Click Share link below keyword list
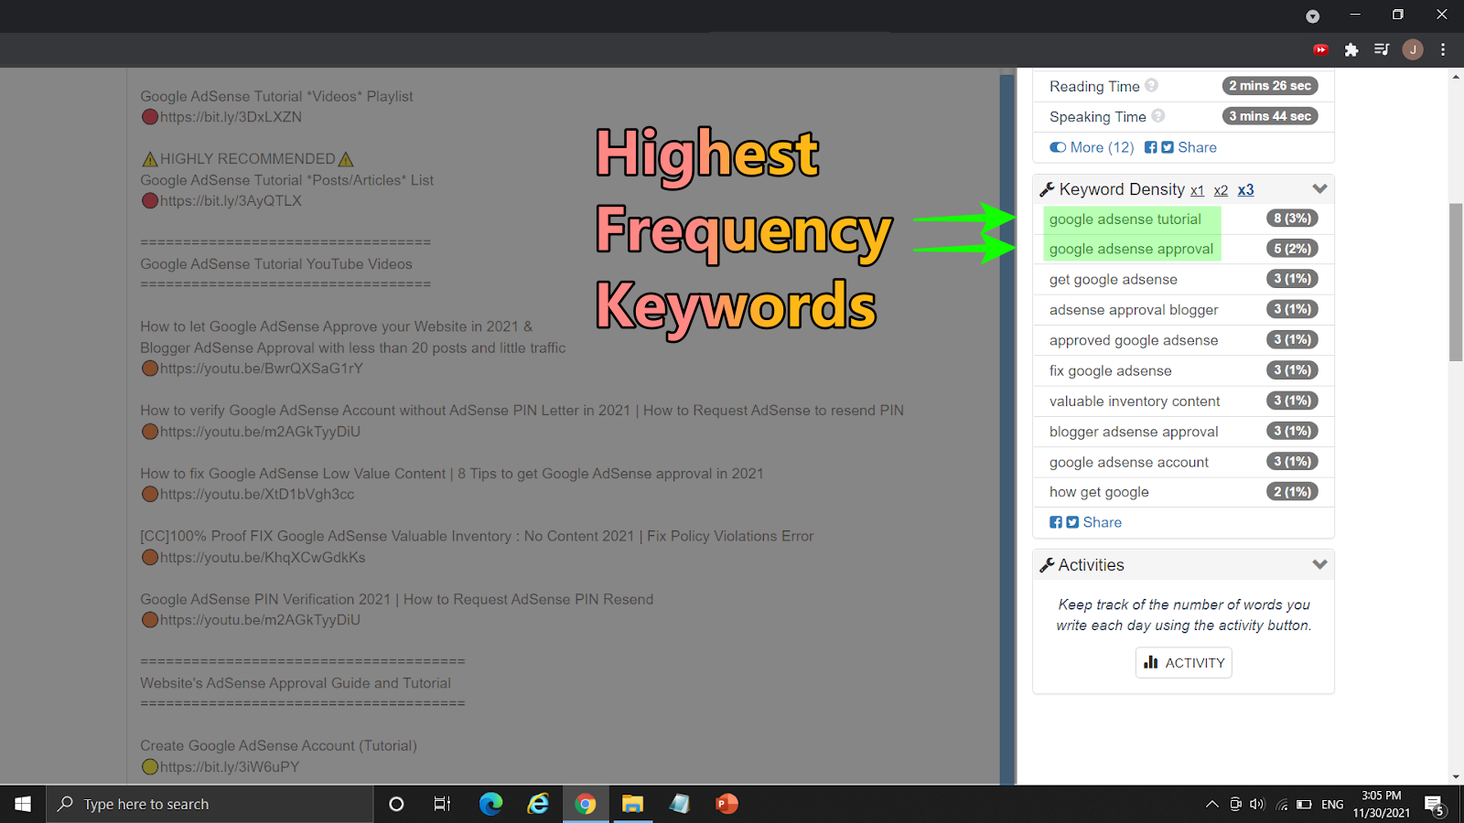The width and height of the screenshot is (1464, 823). click(x=1102, y=522)
